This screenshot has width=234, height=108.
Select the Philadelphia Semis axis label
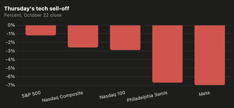(x=147, y=96)
